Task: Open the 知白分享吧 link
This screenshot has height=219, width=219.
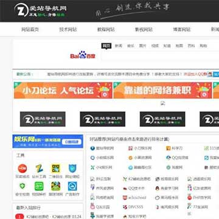Action: pos(137,217)
